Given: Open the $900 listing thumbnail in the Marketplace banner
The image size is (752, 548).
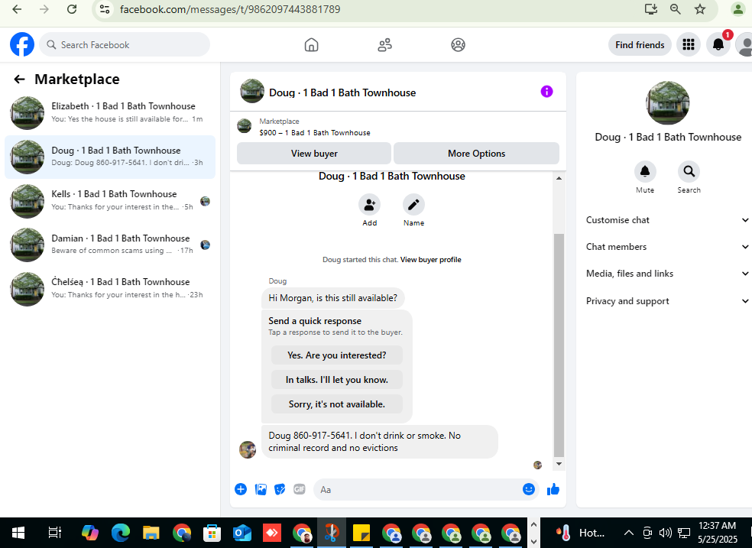Looking at the screenshot, I should coord(244,126).
